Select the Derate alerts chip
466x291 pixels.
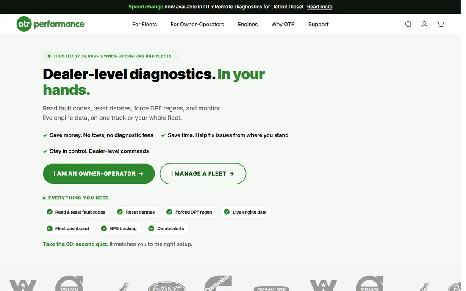[x=167, y=228]
